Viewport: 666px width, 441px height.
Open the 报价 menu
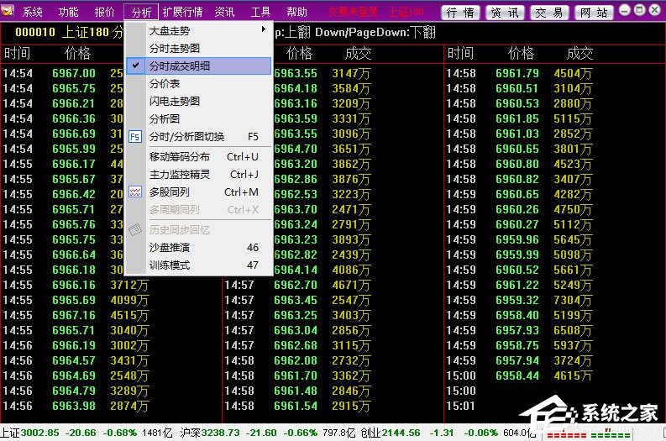[104, 12]
